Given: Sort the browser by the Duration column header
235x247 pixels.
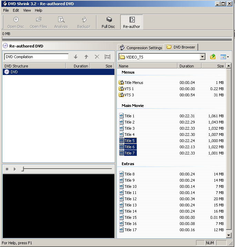Looking at the screenshot, I should coord(190,66).
